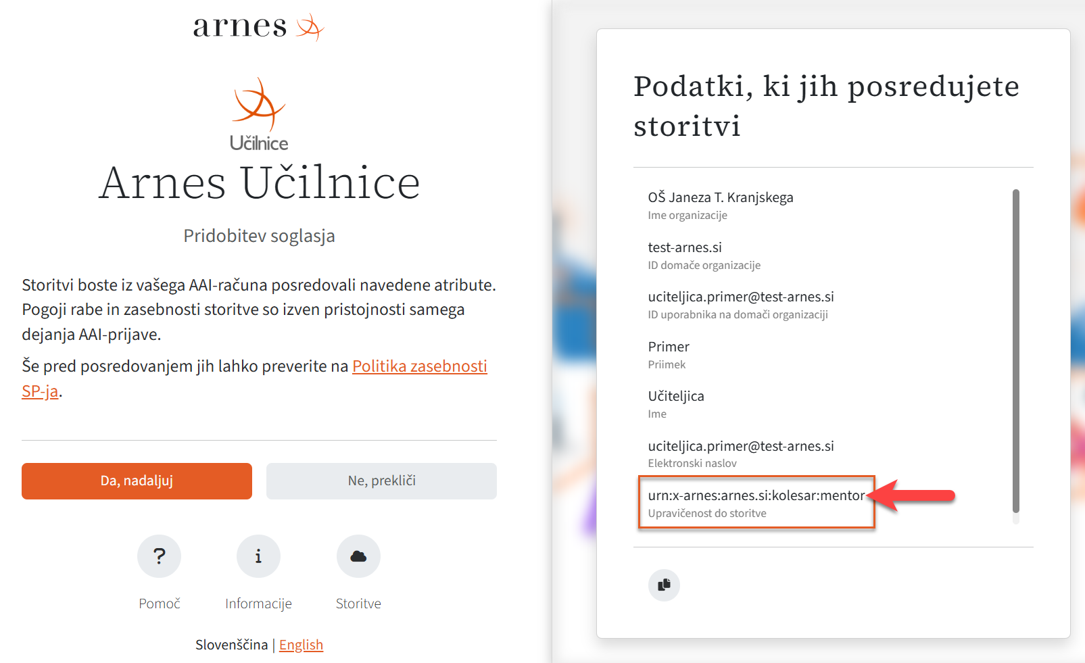Click the Storitve label text
Screen dimensions: 1085x663
pyautogui.click(x=358, y=604)
